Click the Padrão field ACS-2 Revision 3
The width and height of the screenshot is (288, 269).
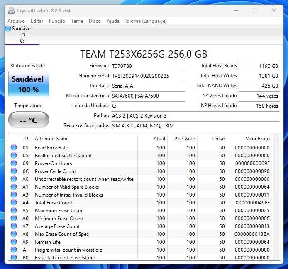point(195,116)
